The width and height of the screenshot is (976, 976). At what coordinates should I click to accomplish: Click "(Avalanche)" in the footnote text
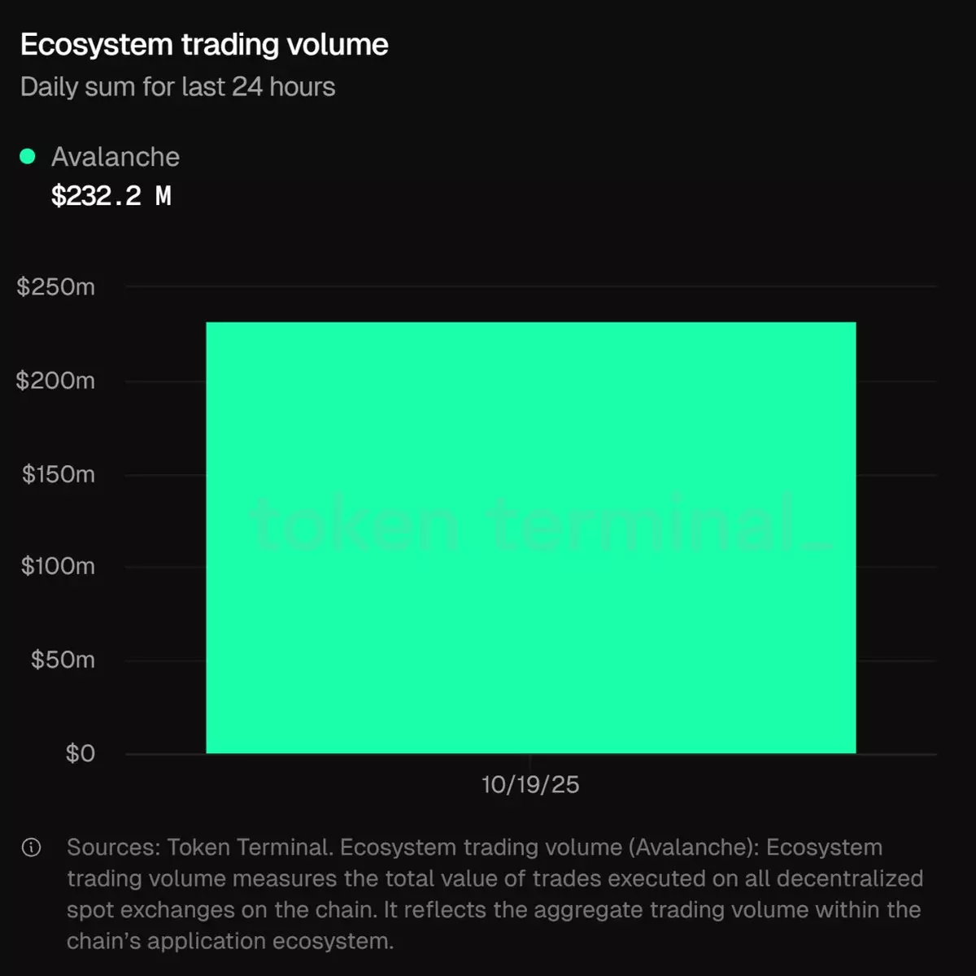pos(693,847)
